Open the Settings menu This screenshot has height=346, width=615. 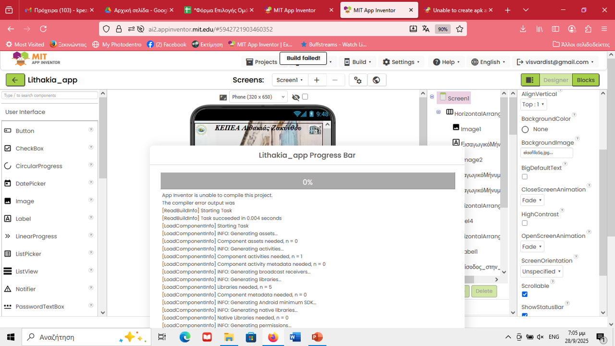[401, 62]
